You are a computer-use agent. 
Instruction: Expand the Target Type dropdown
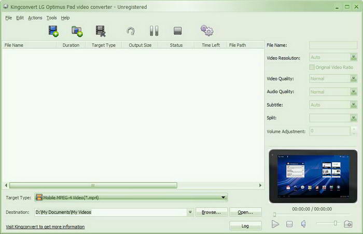pos(224,197)
